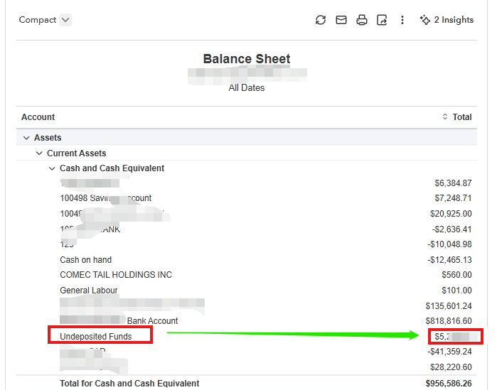The width and height of the screenshot is (497, 390).
Task: Collapse the Assets section
Action: (x=26, y=138)
